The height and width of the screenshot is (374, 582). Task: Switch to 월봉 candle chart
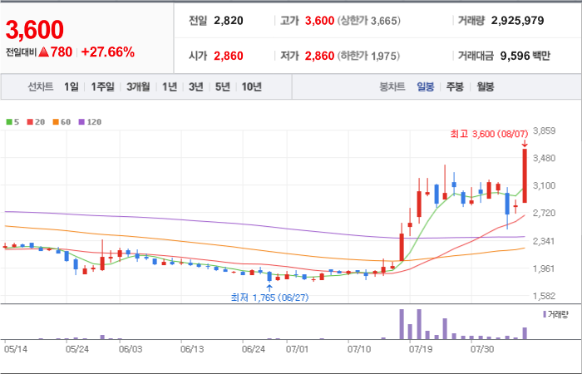pos(485,86)
